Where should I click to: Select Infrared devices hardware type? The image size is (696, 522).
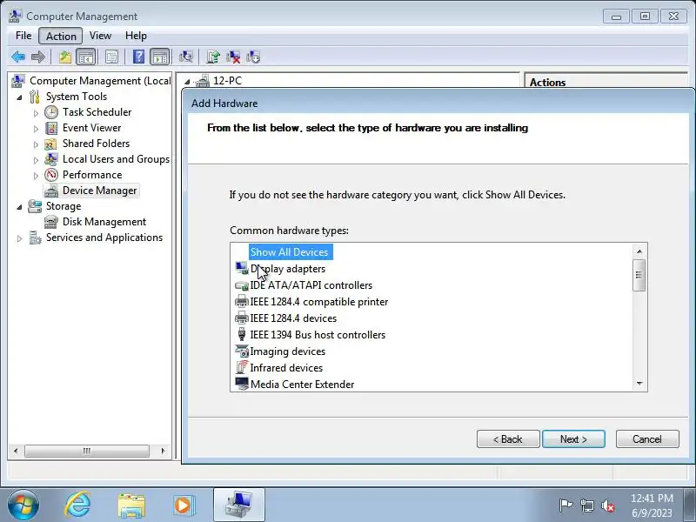[286, 367]
